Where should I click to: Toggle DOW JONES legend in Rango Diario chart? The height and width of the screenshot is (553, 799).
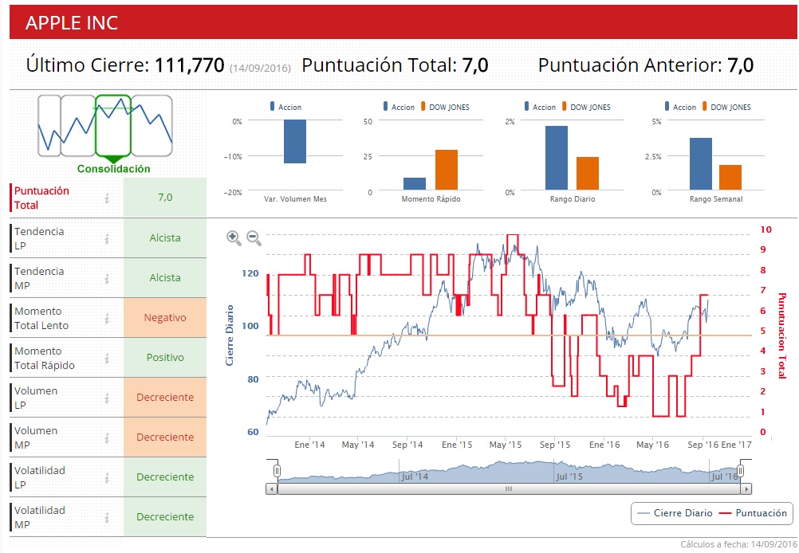587,107
